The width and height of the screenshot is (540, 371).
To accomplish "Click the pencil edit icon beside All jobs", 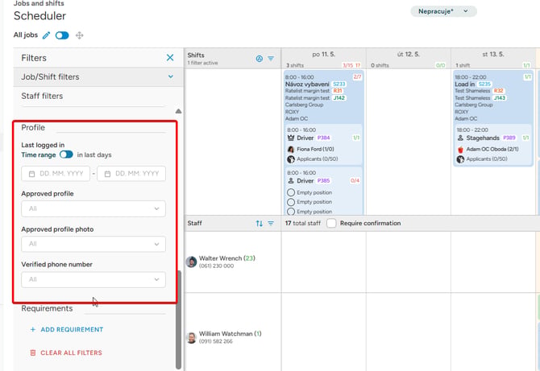I will tap(46, 35).
